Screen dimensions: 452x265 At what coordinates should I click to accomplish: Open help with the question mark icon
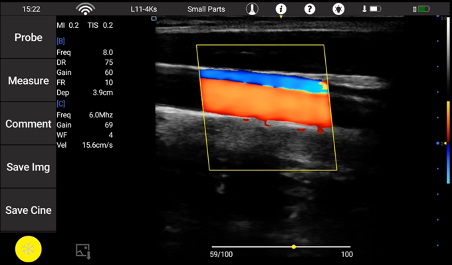point(309,9)
